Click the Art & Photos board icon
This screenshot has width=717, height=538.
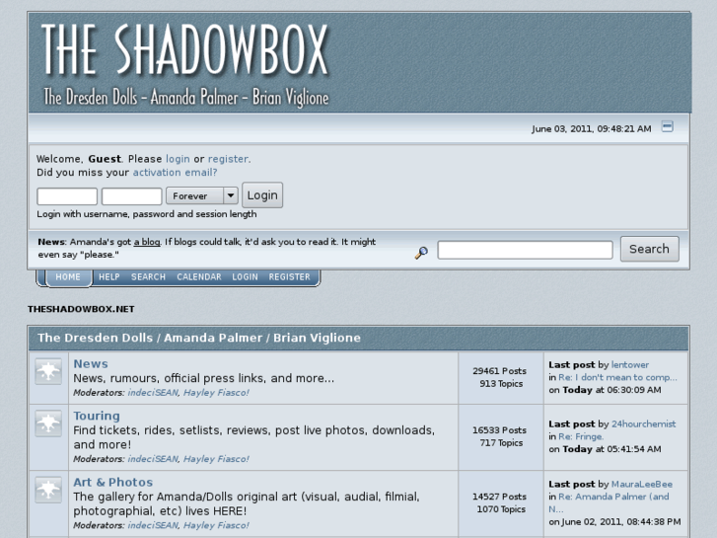48,490
